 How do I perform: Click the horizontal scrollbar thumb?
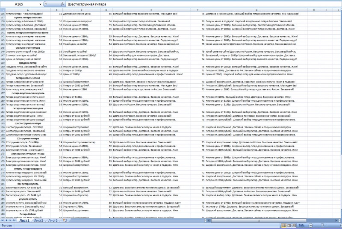pyautogui.click(x=259, y=220)
